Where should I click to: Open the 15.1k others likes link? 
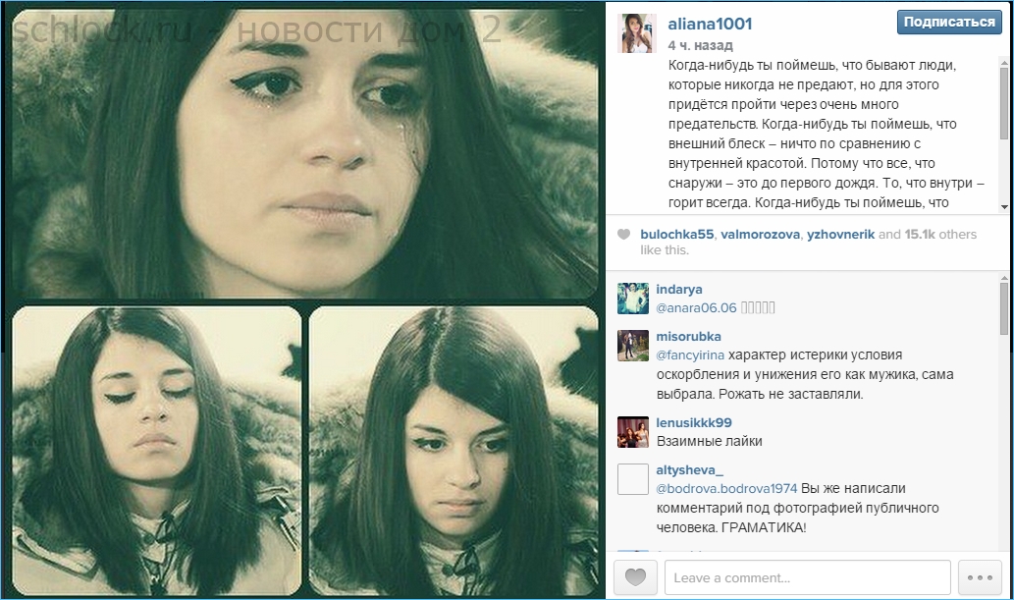[940, 235]
